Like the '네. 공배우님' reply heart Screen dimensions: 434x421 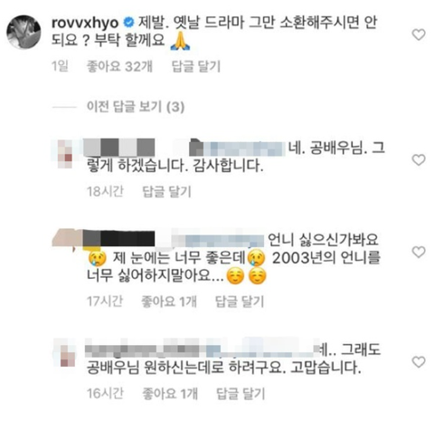point(419,159)
